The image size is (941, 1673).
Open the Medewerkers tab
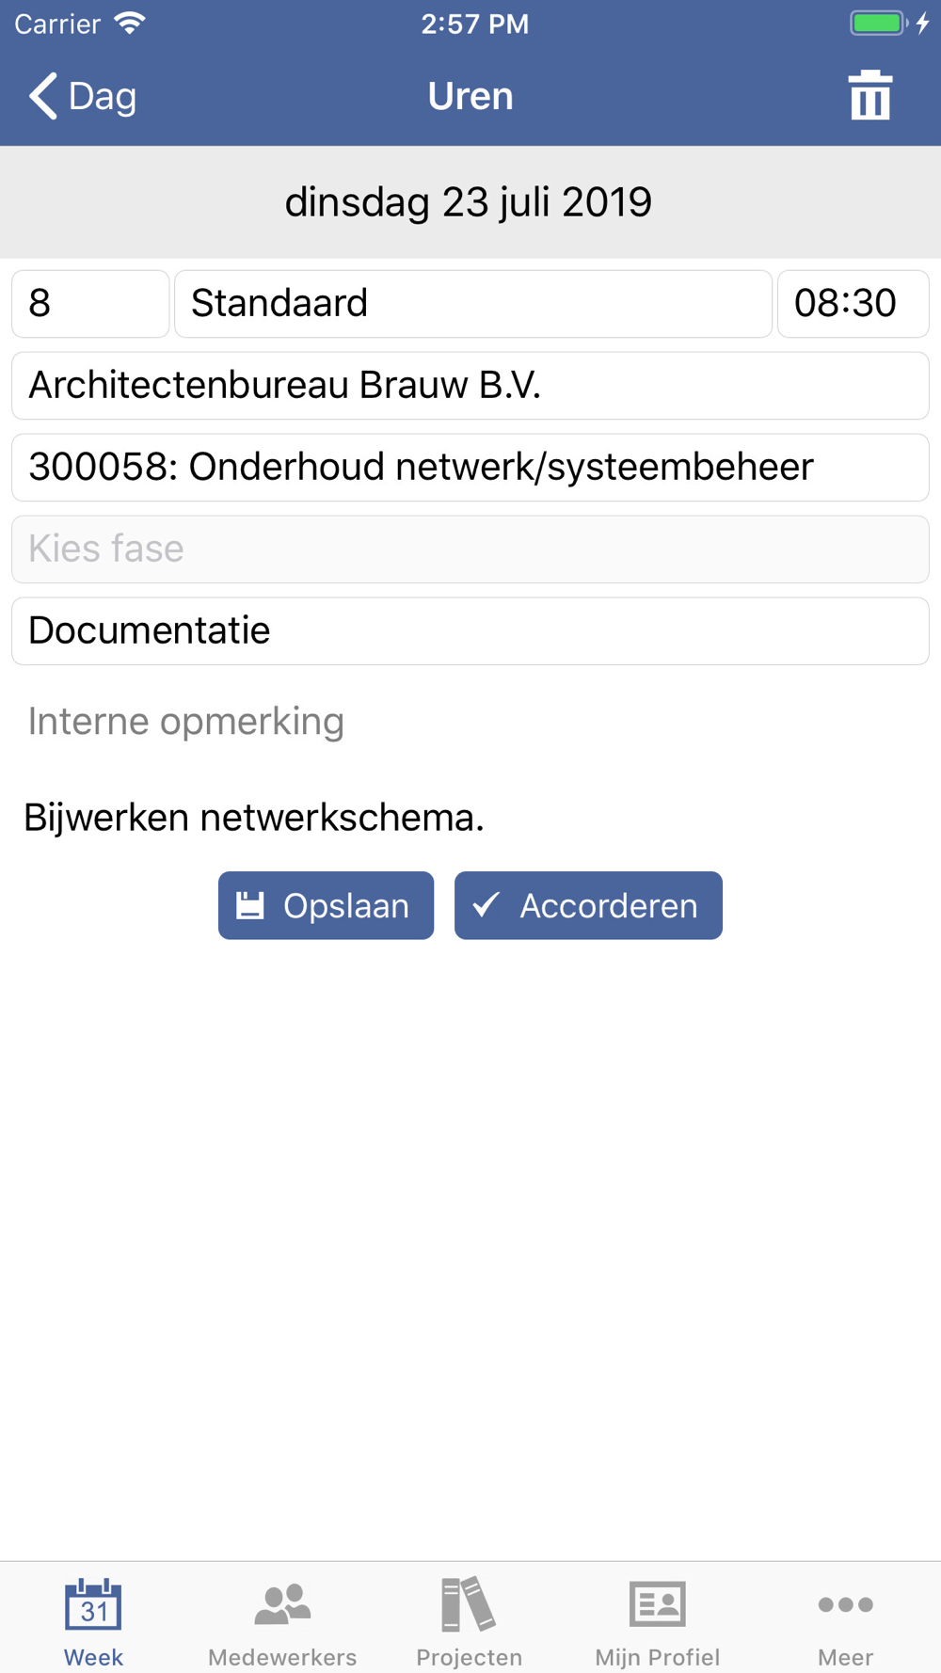282,1620
